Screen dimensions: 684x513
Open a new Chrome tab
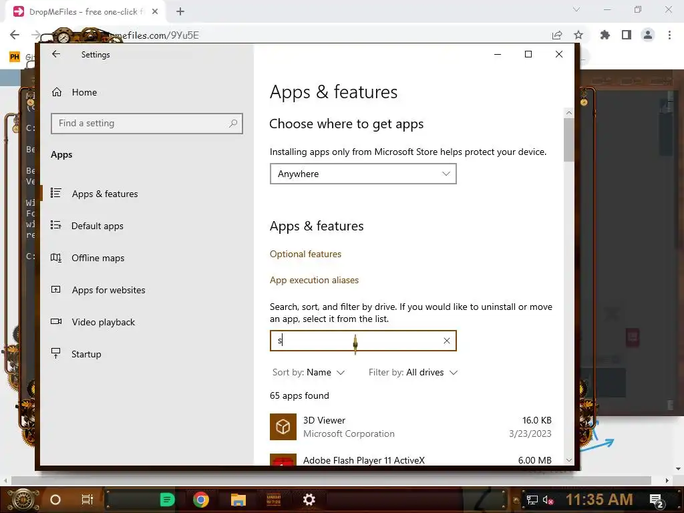180,11
